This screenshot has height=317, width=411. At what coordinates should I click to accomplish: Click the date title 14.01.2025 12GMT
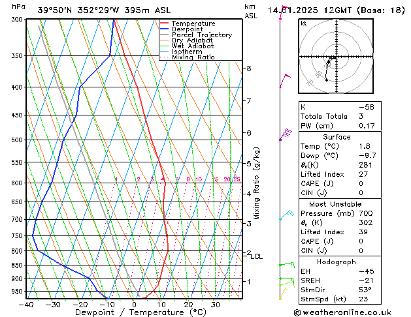(310, 10)
